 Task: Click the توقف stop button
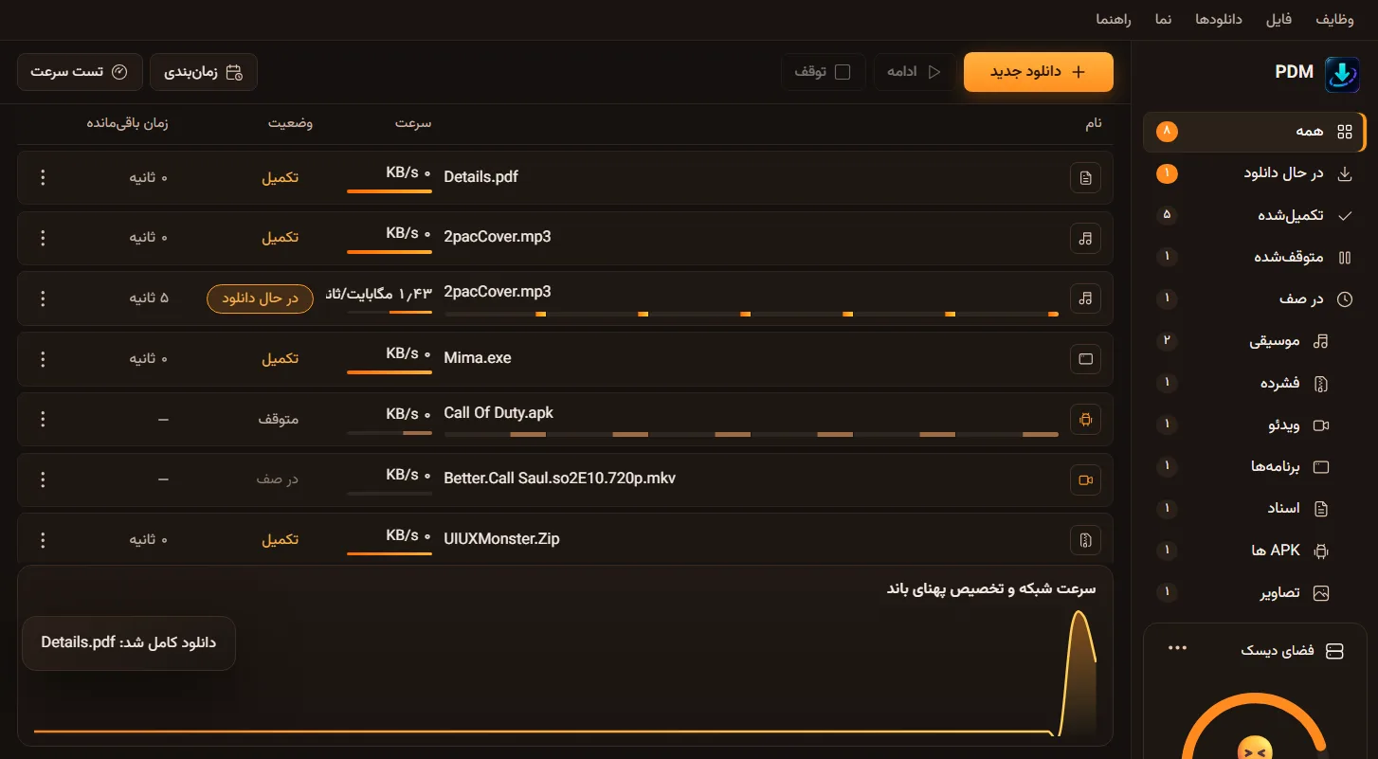[824, 72]
